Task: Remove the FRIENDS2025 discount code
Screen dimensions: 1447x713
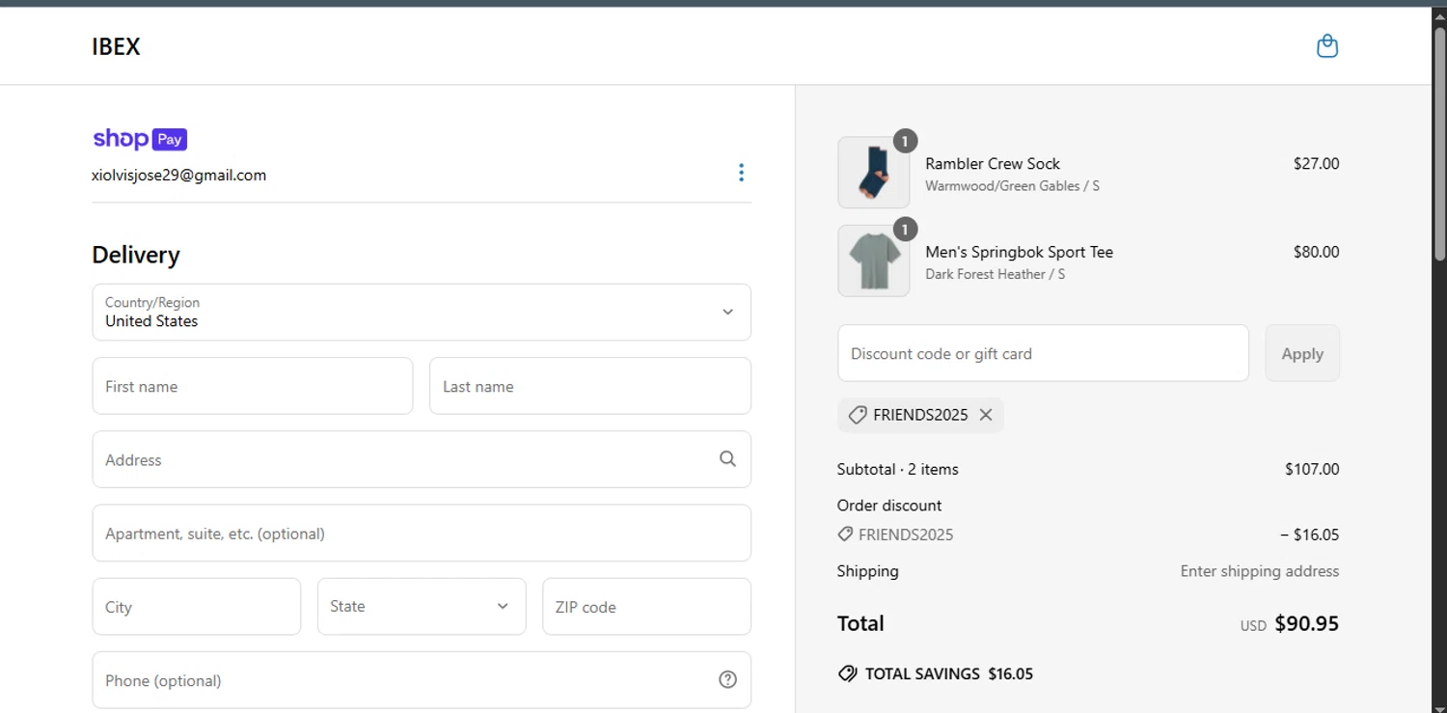Action: click(x=986, y=415)
